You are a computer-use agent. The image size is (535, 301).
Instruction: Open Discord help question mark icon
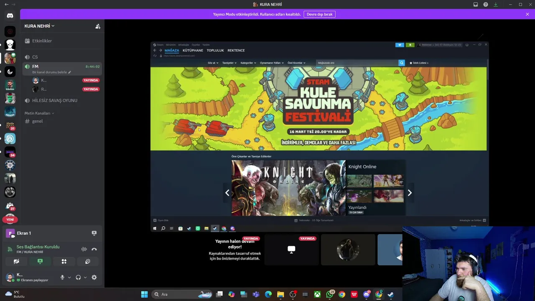coord(486,5)
